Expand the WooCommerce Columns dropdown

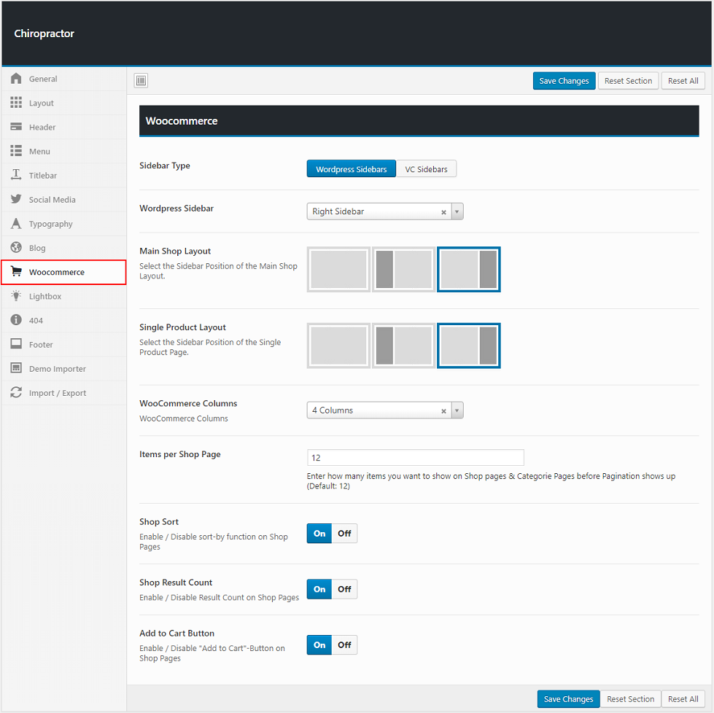457,410
